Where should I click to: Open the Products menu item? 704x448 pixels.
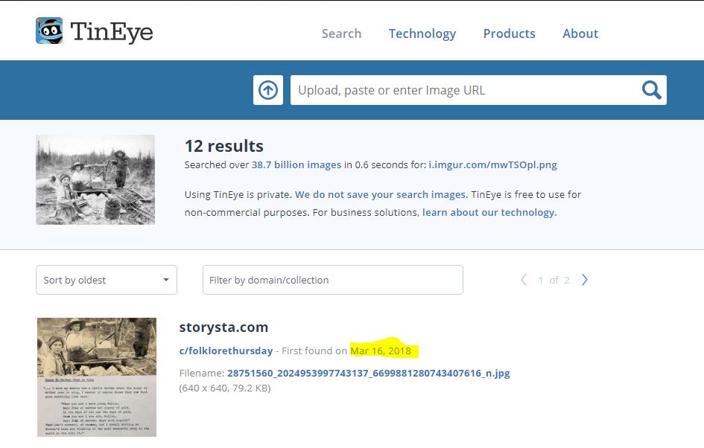(509, 33)
